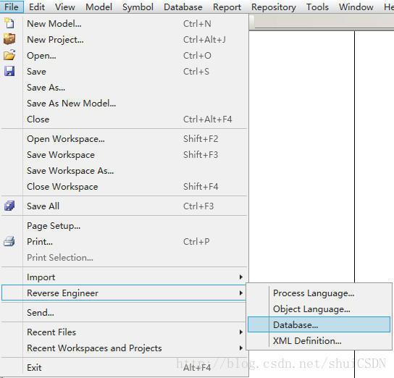Choose Save All menu entry
The image size is (394, 378).
tap(125, 206)
